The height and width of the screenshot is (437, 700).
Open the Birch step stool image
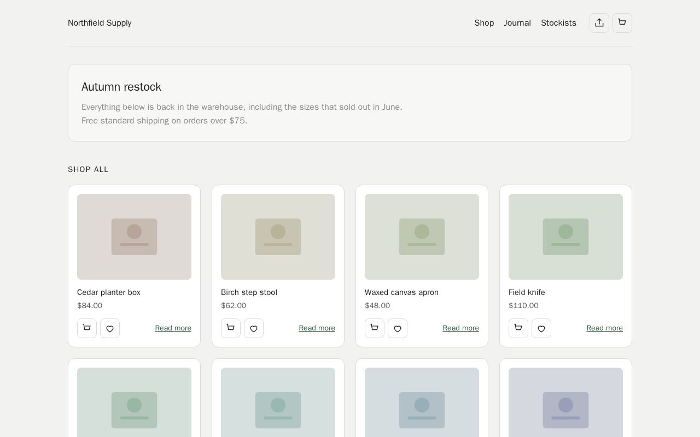tap(278, 237)
